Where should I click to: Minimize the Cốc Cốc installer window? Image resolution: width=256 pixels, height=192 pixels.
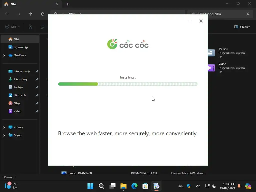click(190, 21)
